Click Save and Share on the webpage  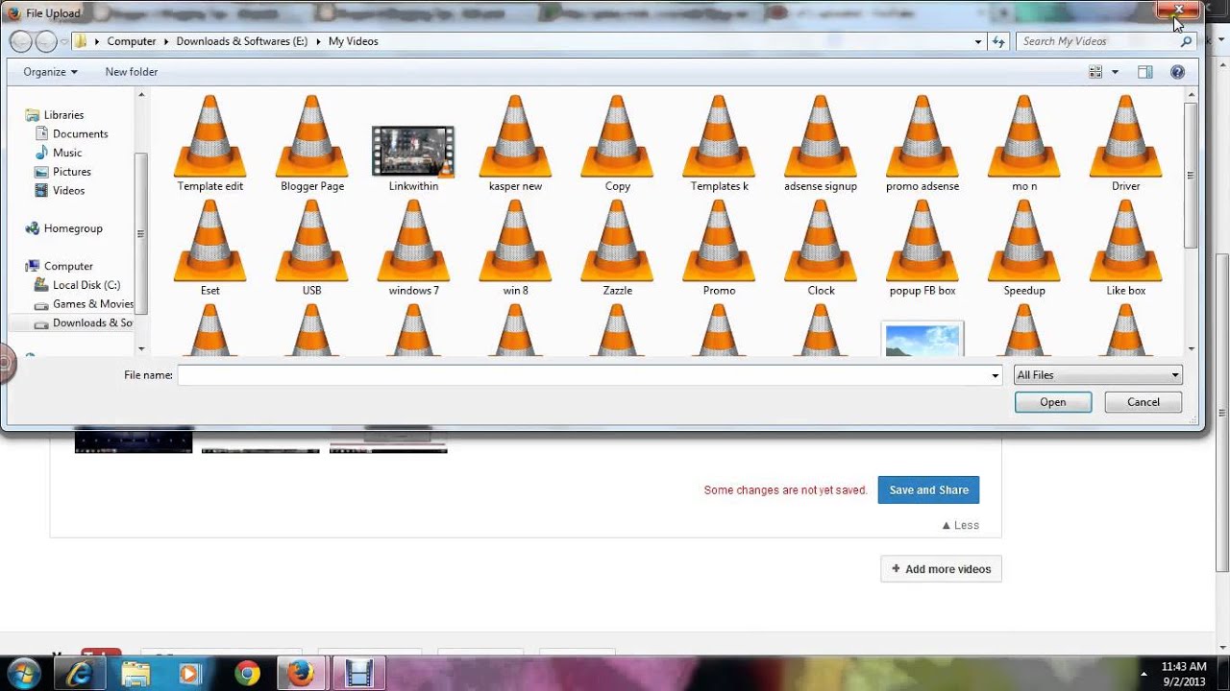928,489
